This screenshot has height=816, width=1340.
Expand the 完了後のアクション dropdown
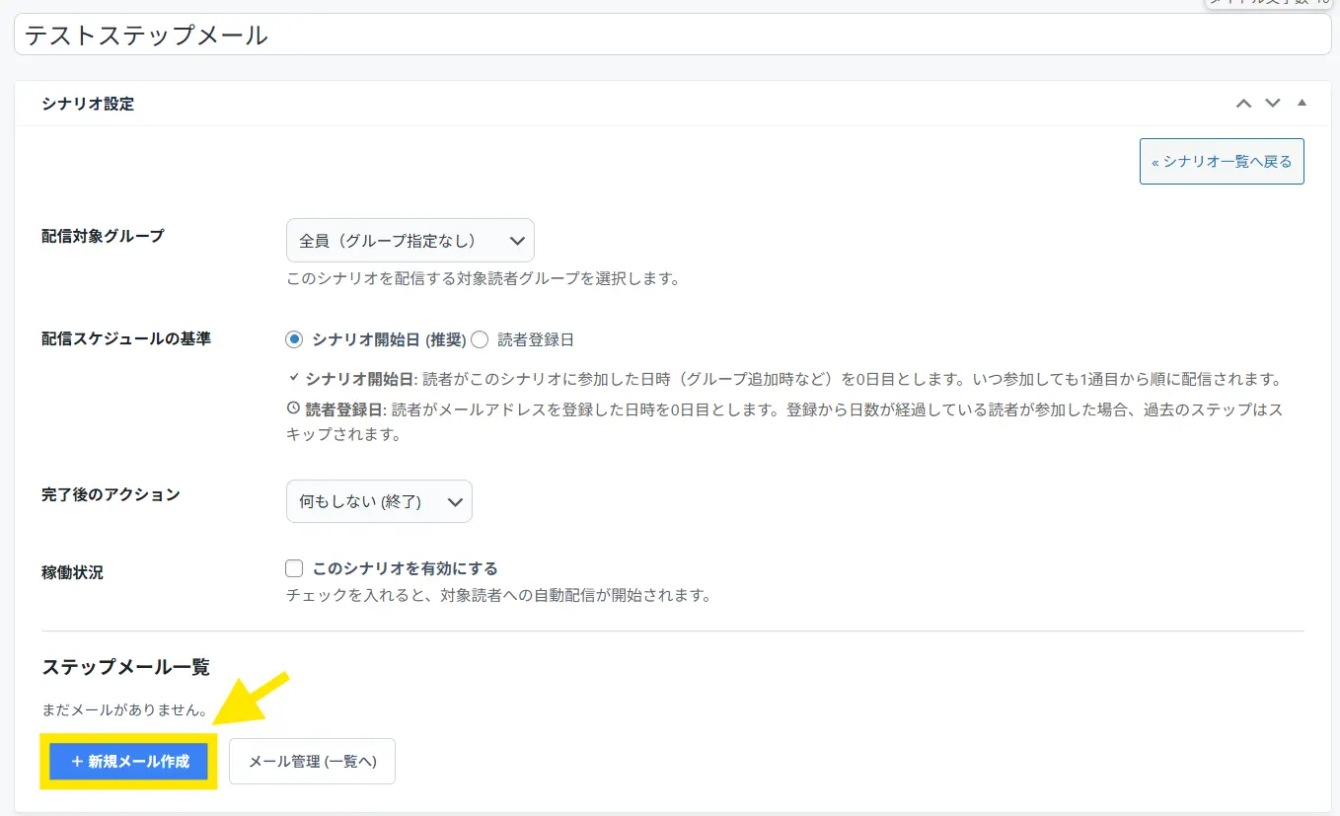379,501
